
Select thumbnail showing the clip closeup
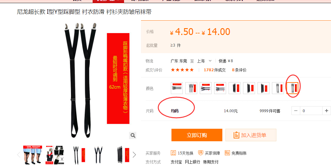55,155
